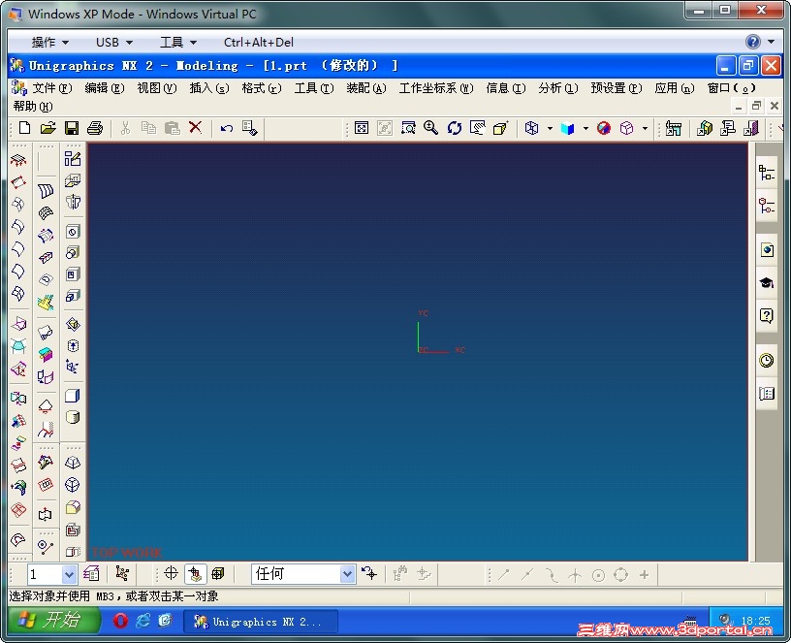
Task: Click the Print icon
Action: [x=95, y=128]
